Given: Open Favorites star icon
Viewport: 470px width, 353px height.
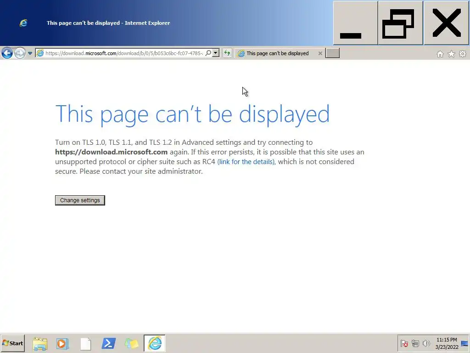Looking at the screenshot, I should click(451, 54).
